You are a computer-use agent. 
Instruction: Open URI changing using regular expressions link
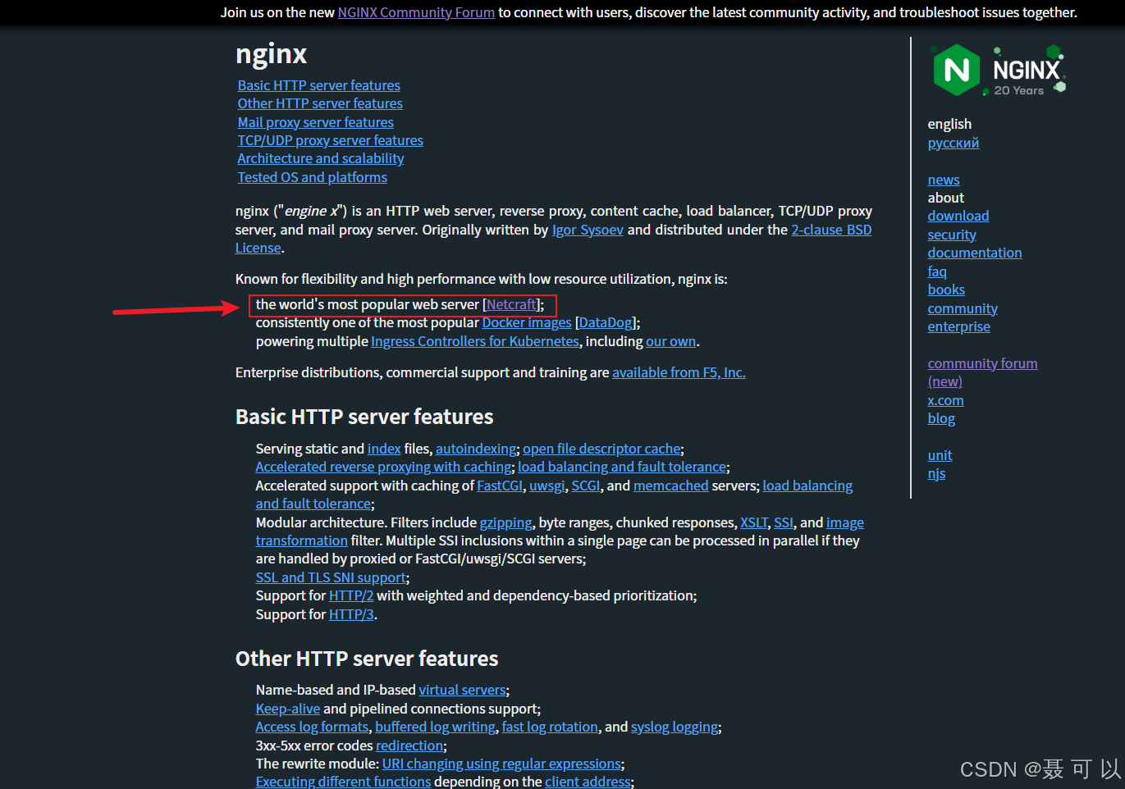tap(501, 764)
